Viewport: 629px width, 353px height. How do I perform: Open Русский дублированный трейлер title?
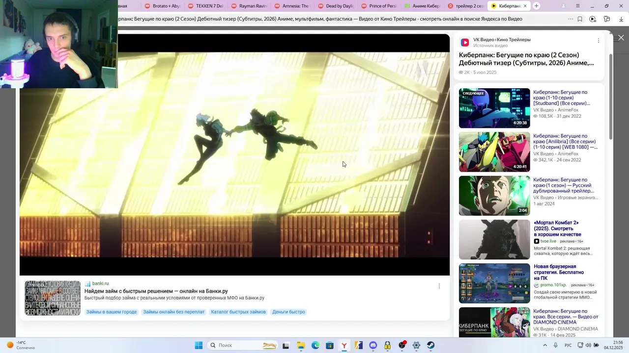coord(563,185)
